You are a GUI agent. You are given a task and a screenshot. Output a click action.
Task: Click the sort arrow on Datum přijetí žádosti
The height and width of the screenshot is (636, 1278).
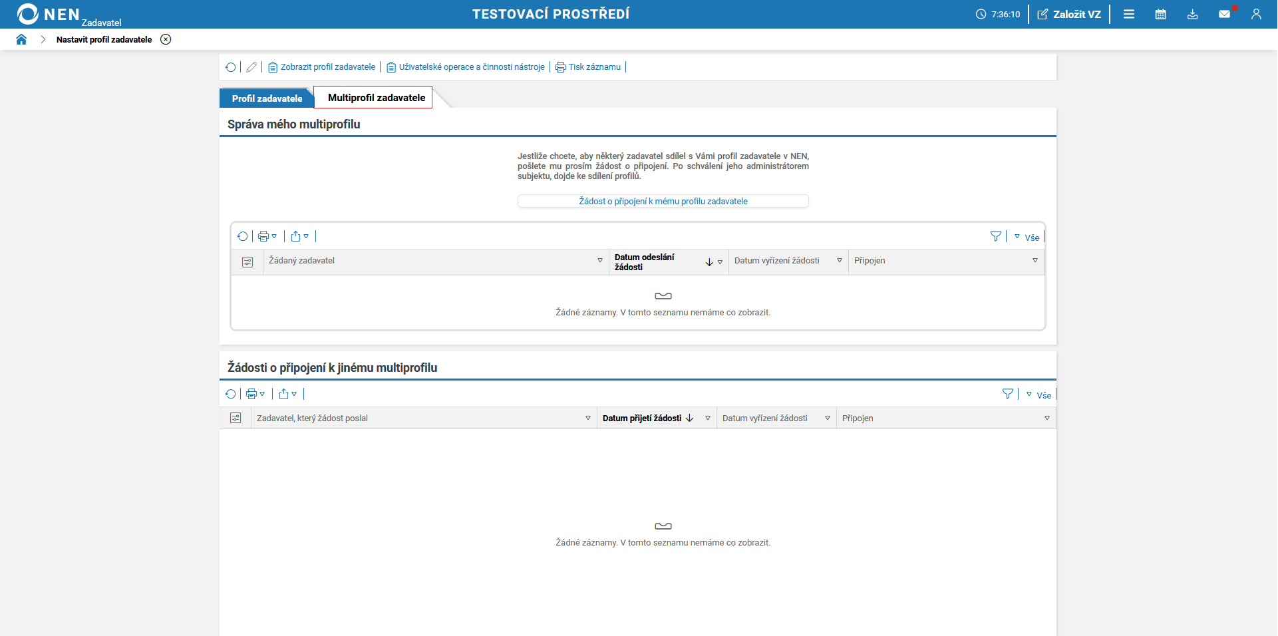(690, 418)
